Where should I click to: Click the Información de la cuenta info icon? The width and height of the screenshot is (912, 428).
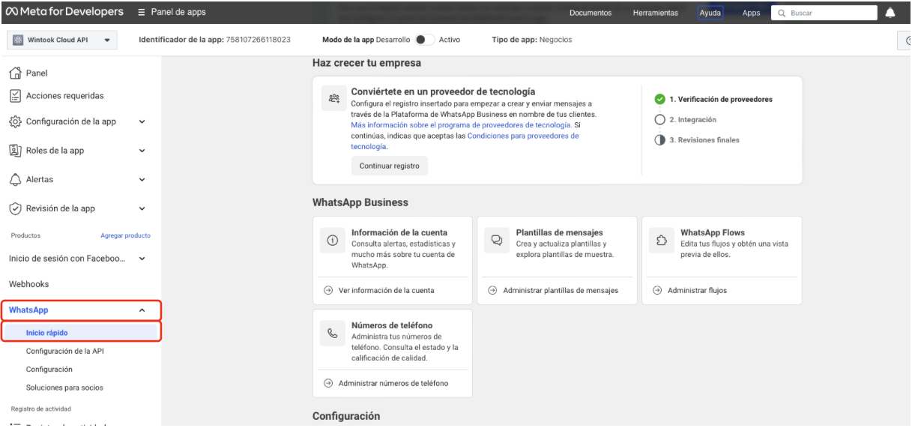coord(331,239)
